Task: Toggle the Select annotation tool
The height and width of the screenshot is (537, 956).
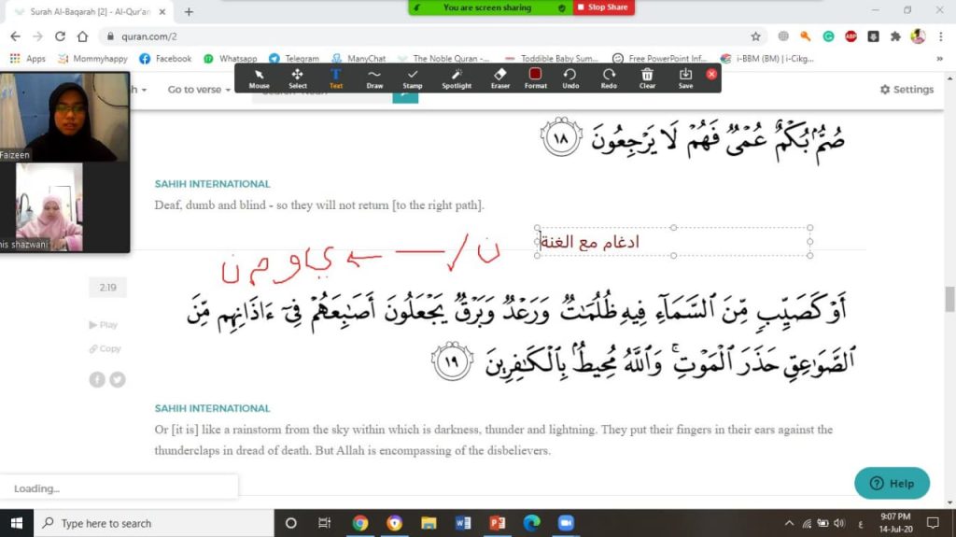Action: click(x=298, y=78)
